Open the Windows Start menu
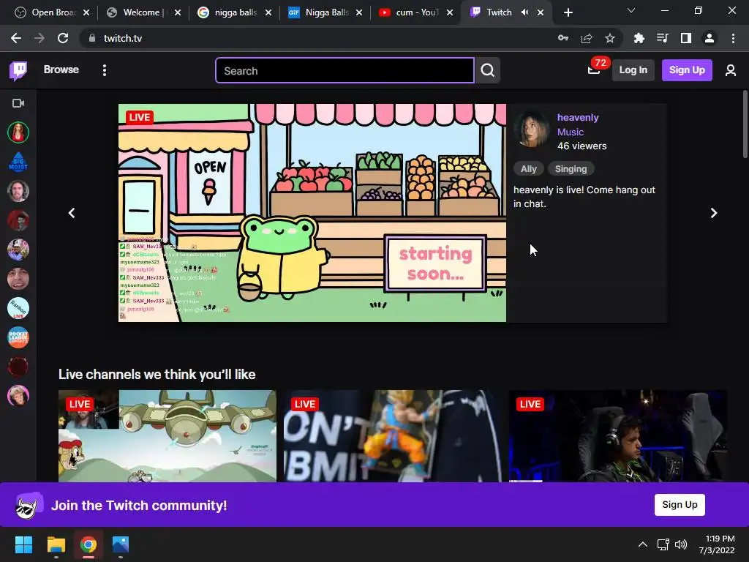Screen dimensions: 749x562 [x=23, y=544]
